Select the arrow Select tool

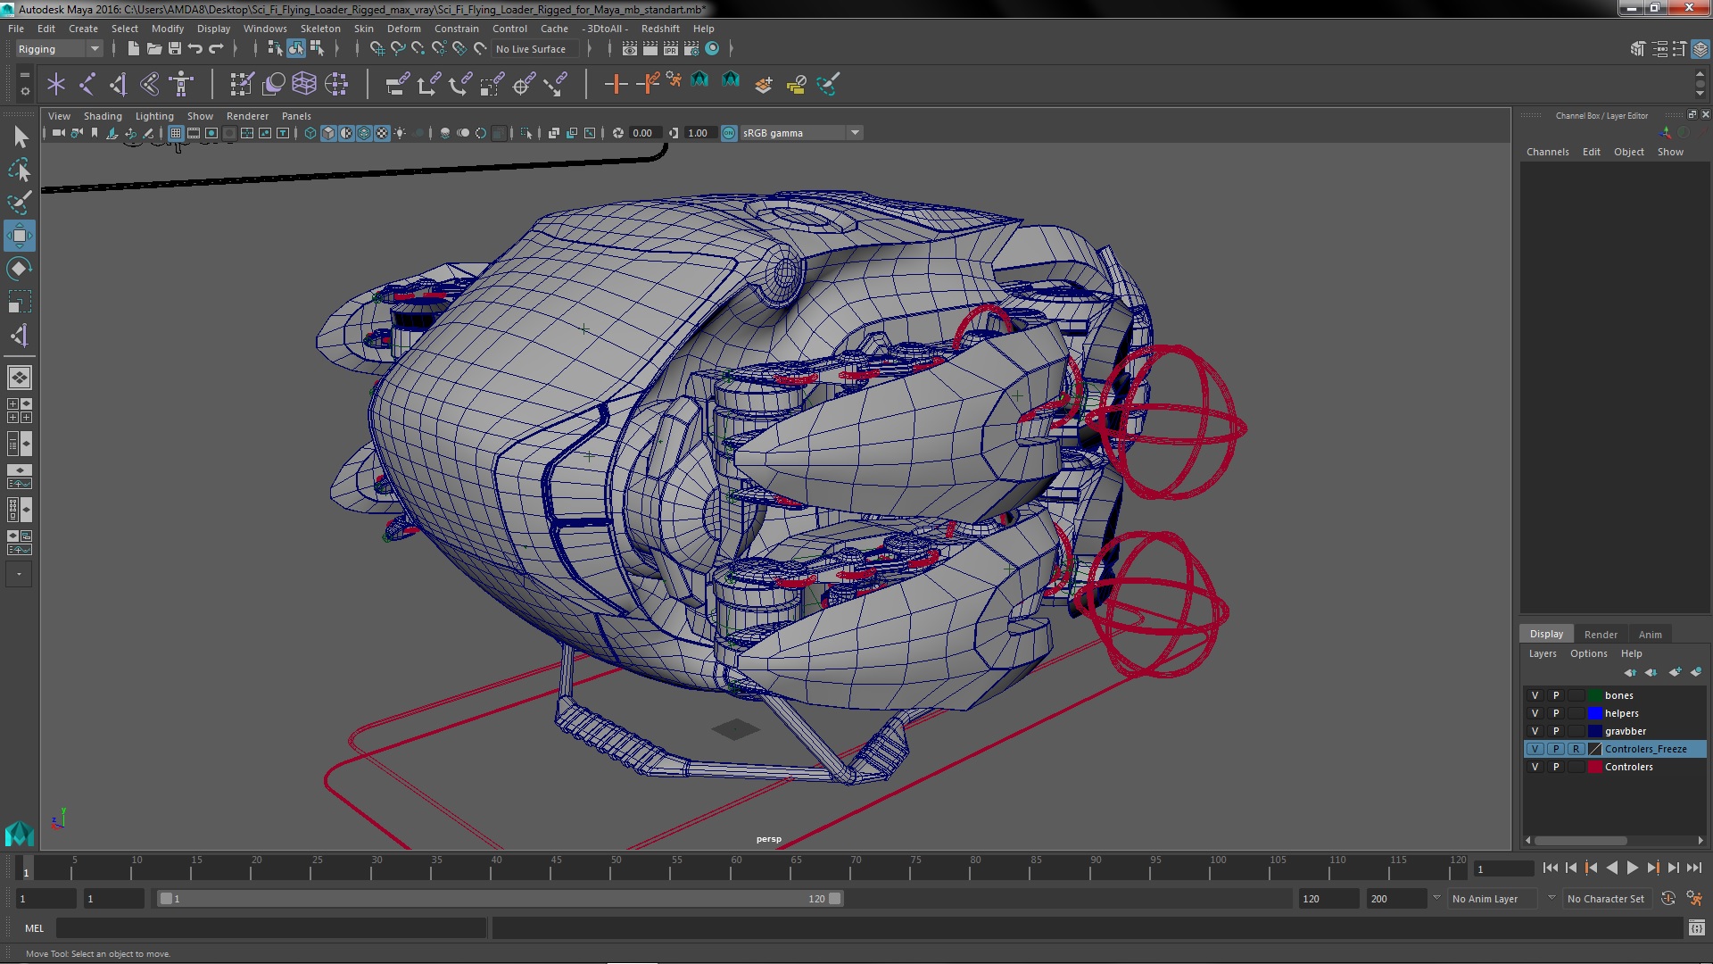pos(20,137)
